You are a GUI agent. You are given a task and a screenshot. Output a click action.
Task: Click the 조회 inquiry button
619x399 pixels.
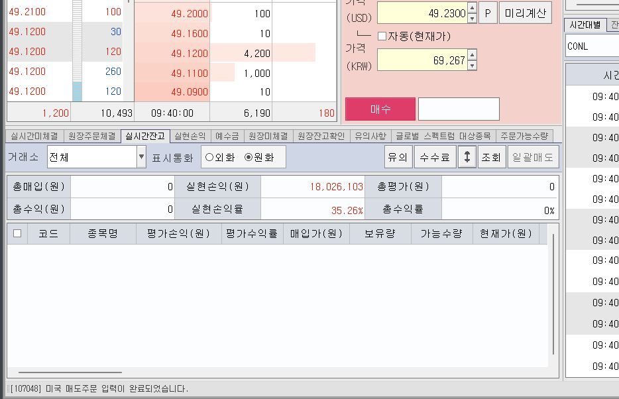point(491,157)
